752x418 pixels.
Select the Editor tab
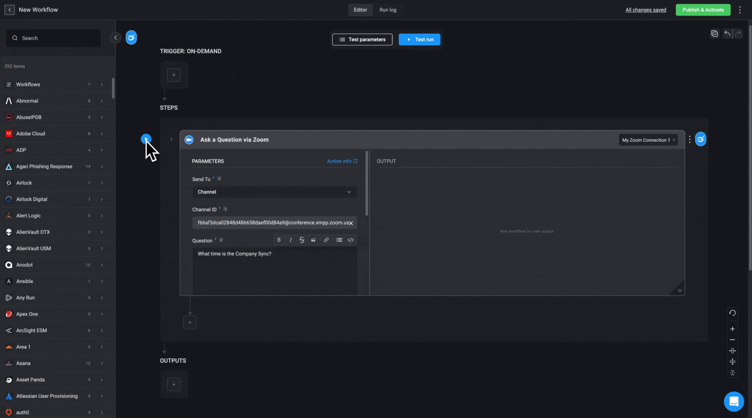click(360, 10)
